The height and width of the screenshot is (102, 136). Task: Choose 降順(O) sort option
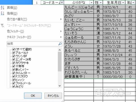12,13
